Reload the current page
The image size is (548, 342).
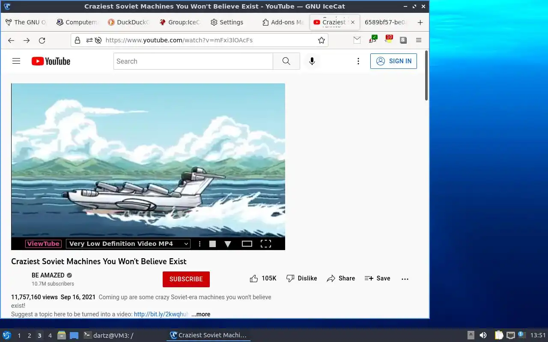coord(42,40)
